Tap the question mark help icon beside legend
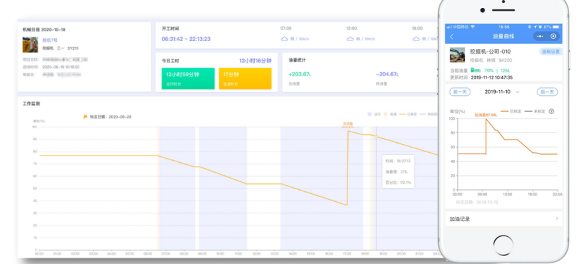The image size is (585, 264). click(551, 111)
